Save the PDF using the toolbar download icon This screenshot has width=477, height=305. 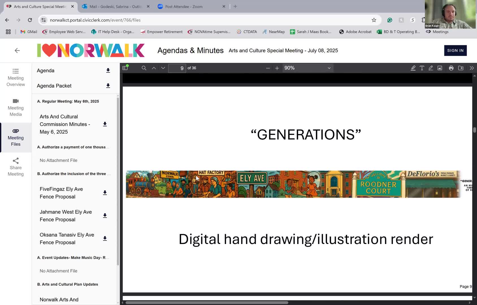pos(461,68)
